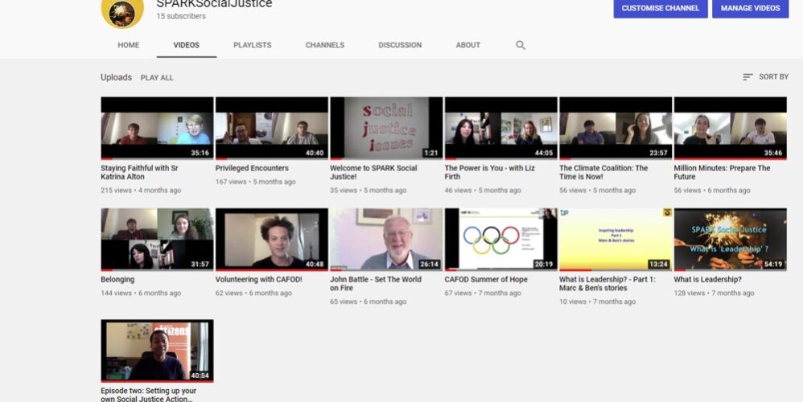Open CAFOD Summer of Hope thumbnail
803x402 pixels.
(x=500, y=240)
